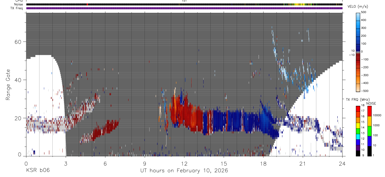Click the '9' label at the TX FRQ legend bottom

click(364, 156)
